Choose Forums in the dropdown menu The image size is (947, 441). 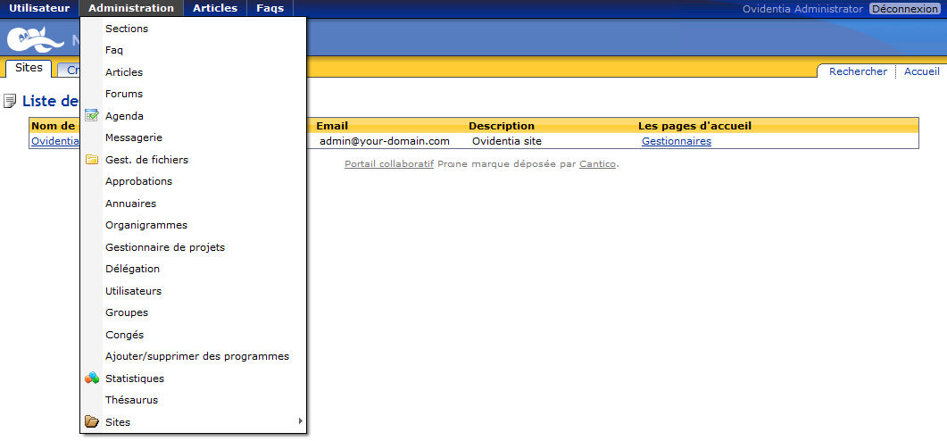124,94
